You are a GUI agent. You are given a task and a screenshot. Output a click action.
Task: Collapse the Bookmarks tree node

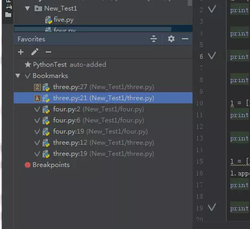(18, 76)
